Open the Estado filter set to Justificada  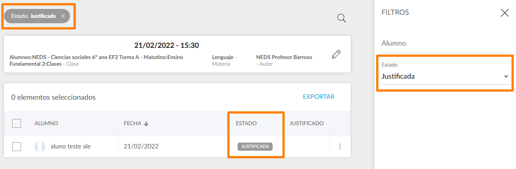tap(446, 73)
